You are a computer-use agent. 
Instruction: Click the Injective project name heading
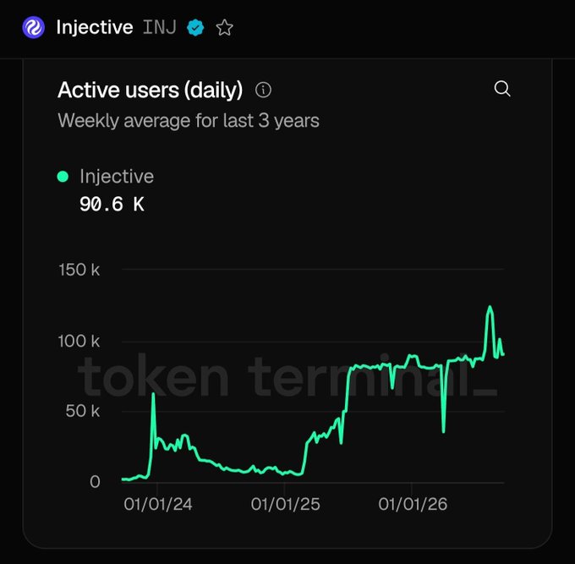pyautogui.click(x=95, y=28)
